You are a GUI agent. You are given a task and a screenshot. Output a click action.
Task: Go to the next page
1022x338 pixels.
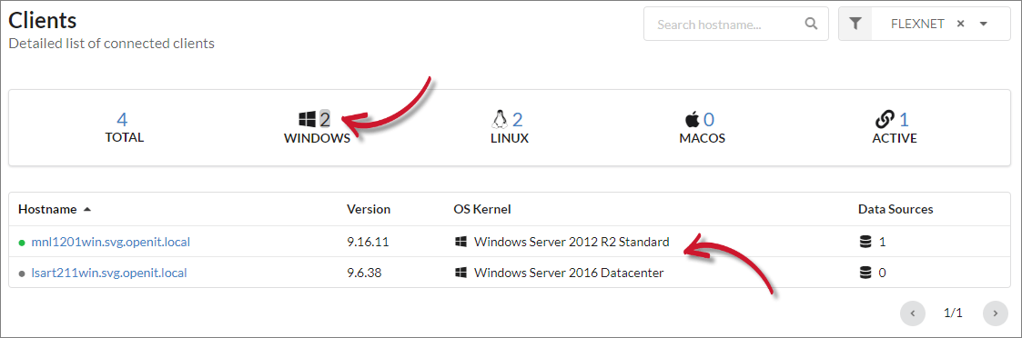996,313
